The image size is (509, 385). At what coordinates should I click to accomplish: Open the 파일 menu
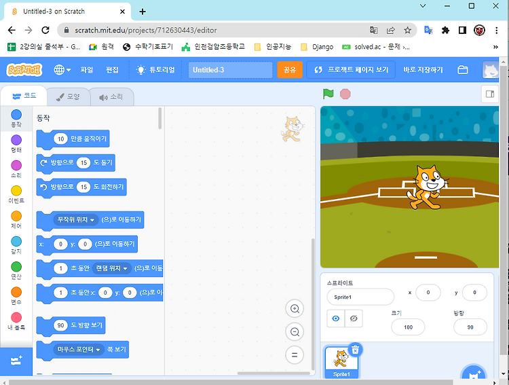click(x=87, y=70)
